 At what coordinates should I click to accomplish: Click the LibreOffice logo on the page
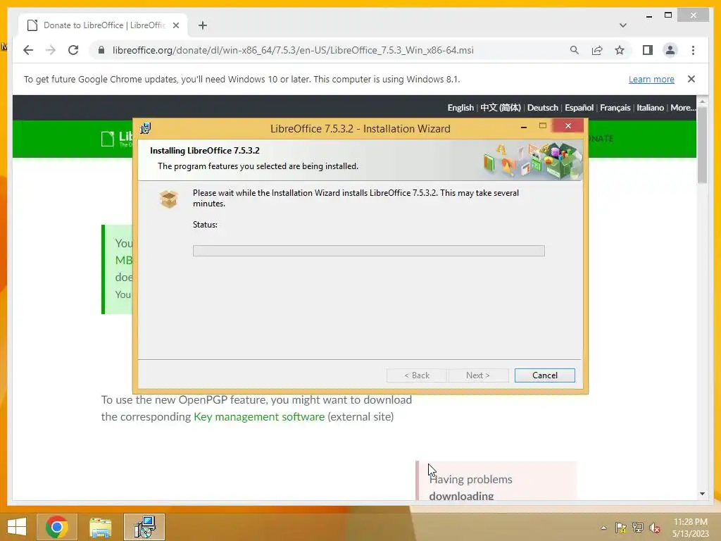coord(117,139)
